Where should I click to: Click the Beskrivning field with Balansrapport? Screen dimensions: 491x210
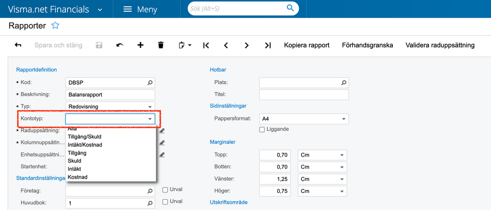(110, 94)
